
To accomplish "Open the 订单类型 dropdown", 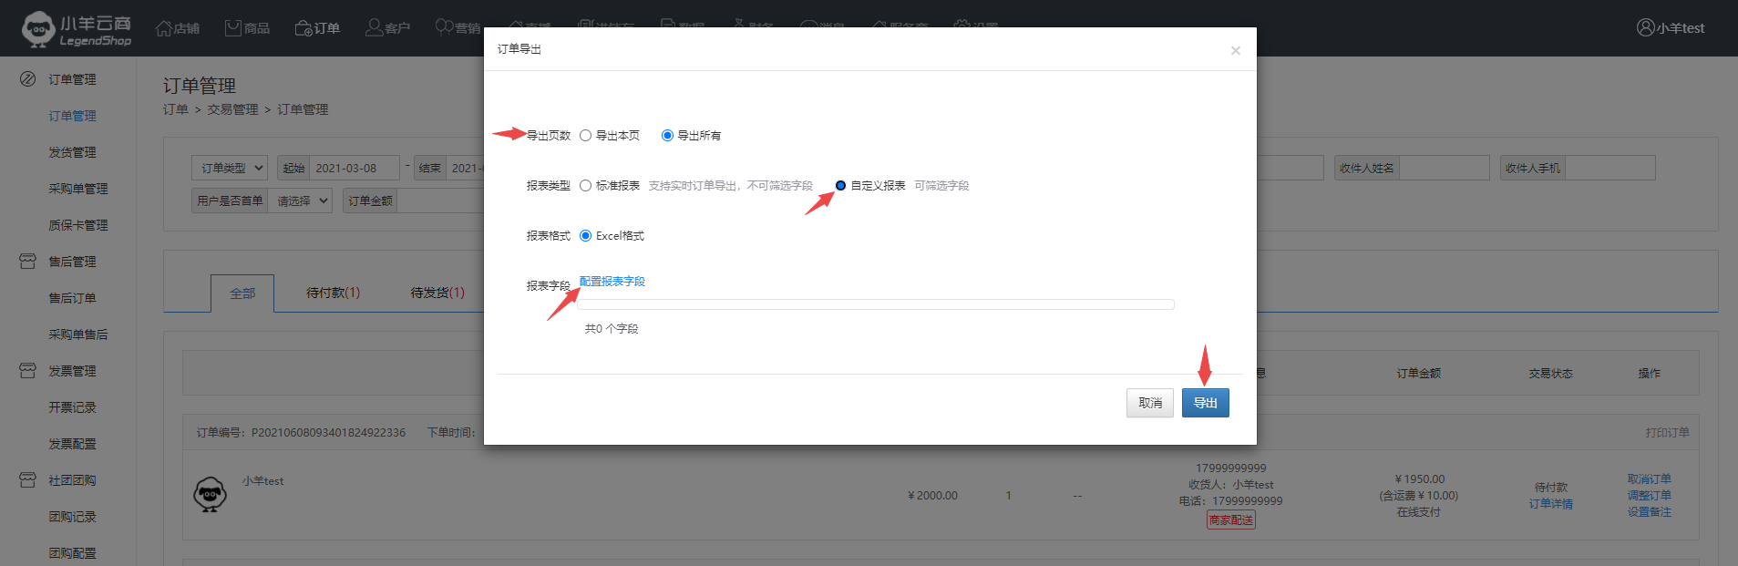I will [230, 169].
